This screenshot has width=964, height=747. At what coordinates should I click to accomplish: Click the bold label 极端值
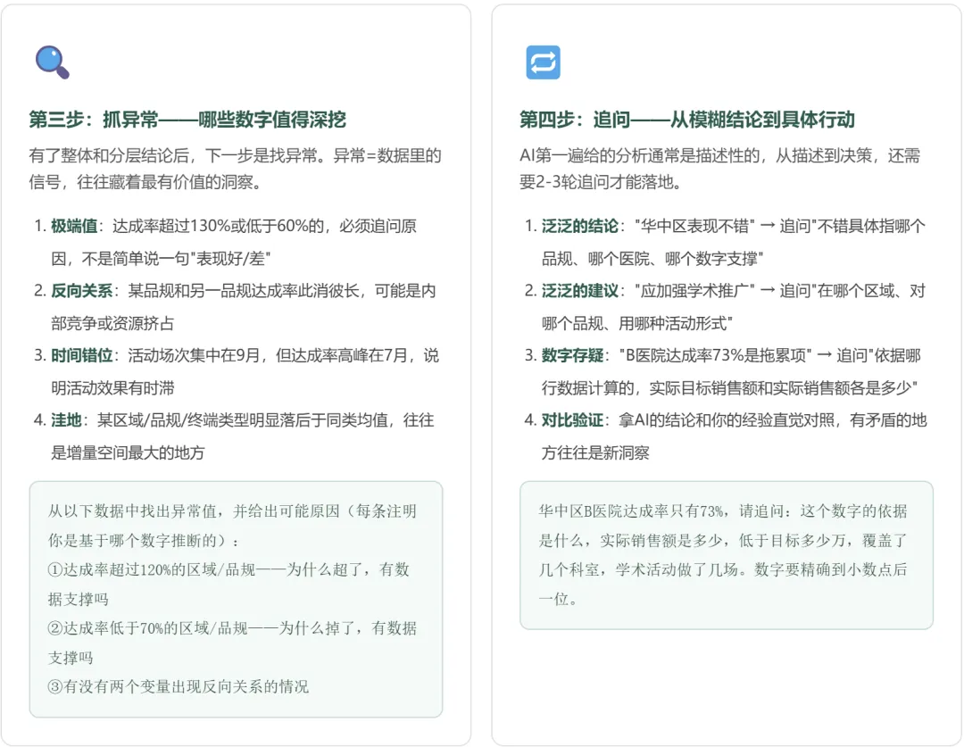(x=74, y=227)
